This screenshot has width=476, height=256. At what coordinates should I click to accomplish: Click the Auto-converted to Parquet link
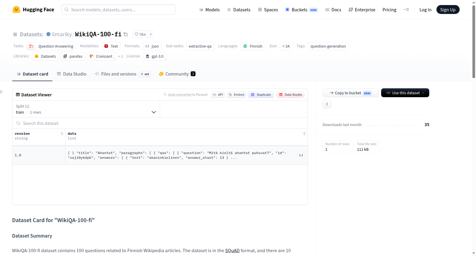click(188, 95)
